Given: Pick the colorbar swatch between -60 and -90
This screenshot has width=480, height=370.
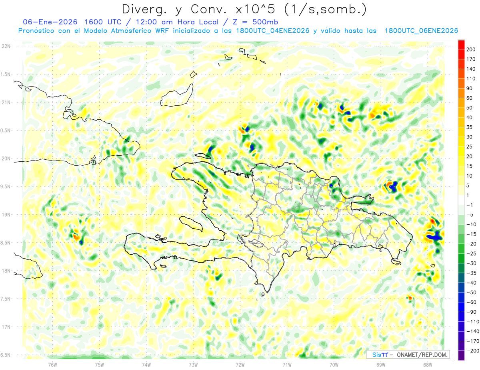Looking at the screenshot, I should (x=461, y=307).
